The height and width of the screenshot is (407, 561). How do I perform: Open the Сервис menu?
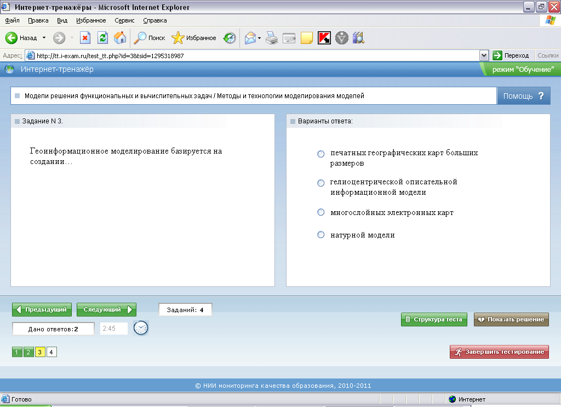(124, 20)
